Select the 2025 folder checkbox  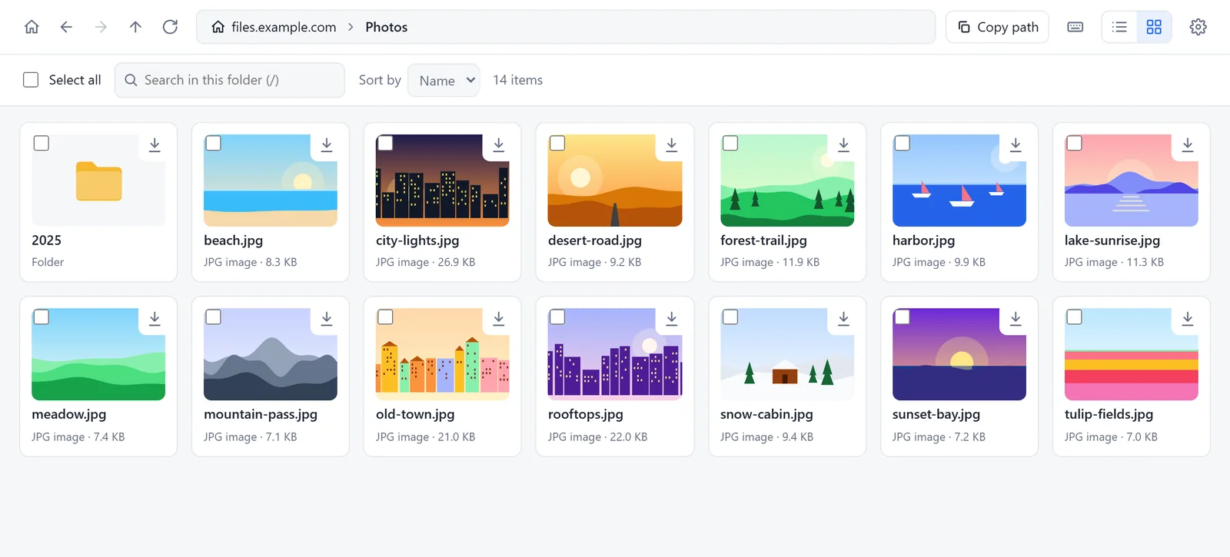(x=42, y=143)
